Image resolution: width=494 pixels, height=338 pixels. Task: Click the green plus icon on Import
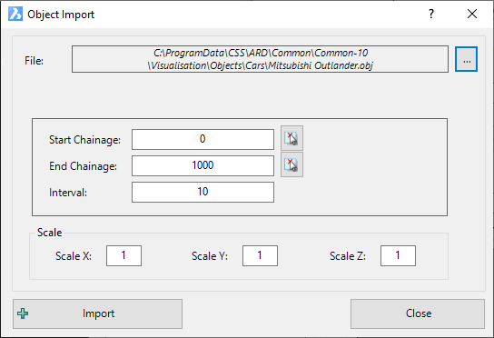(23, 313)
